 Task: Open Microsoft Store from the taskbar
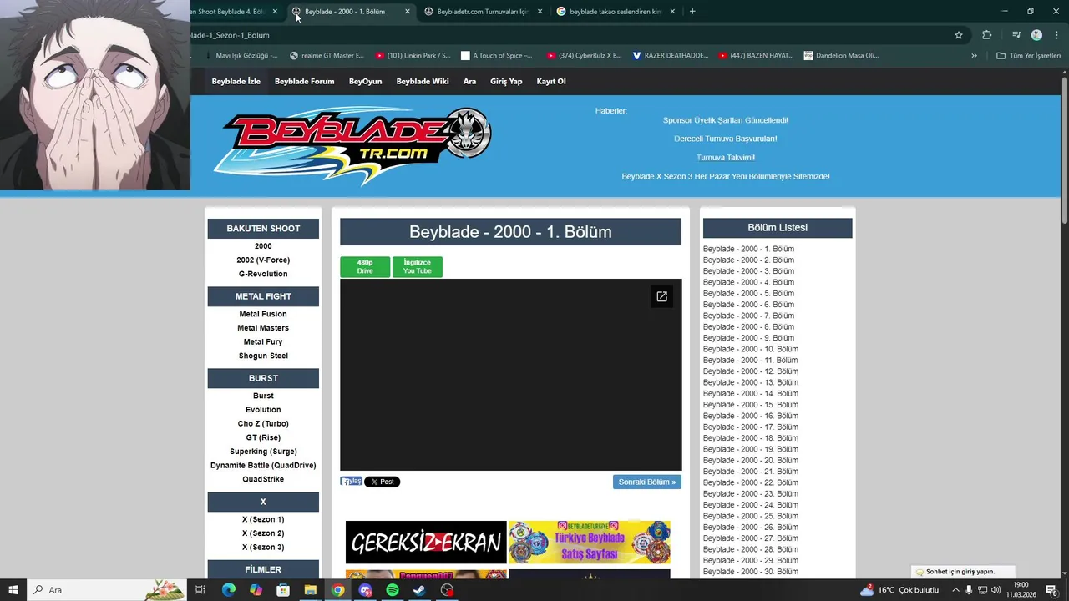pyautogui.click(x=283, y=590)
